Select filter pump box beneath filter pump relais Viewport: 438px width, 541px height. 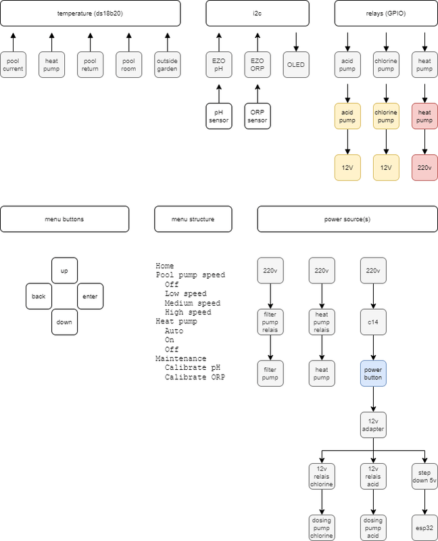click(x=270, y=373)
